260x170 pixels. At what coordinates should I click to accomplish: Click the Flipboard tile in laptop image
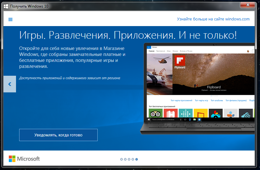(180, 62)
